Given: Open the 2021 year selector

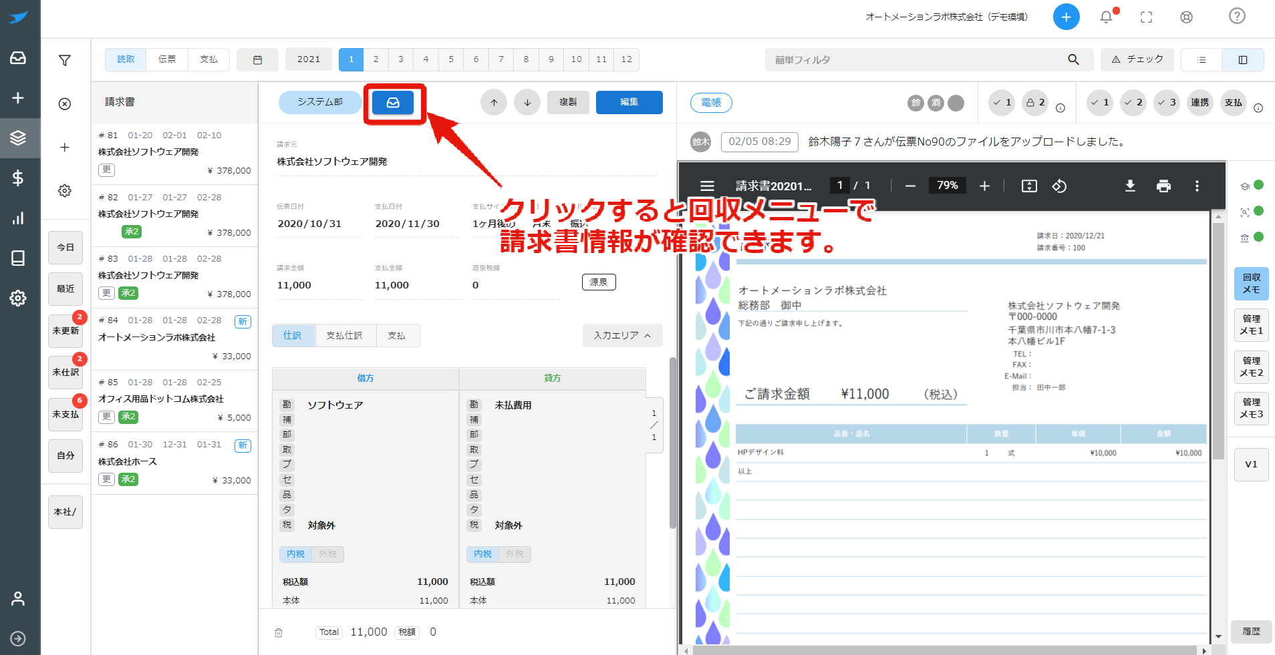Looking at the screenshot, I should tap(308, 59).
